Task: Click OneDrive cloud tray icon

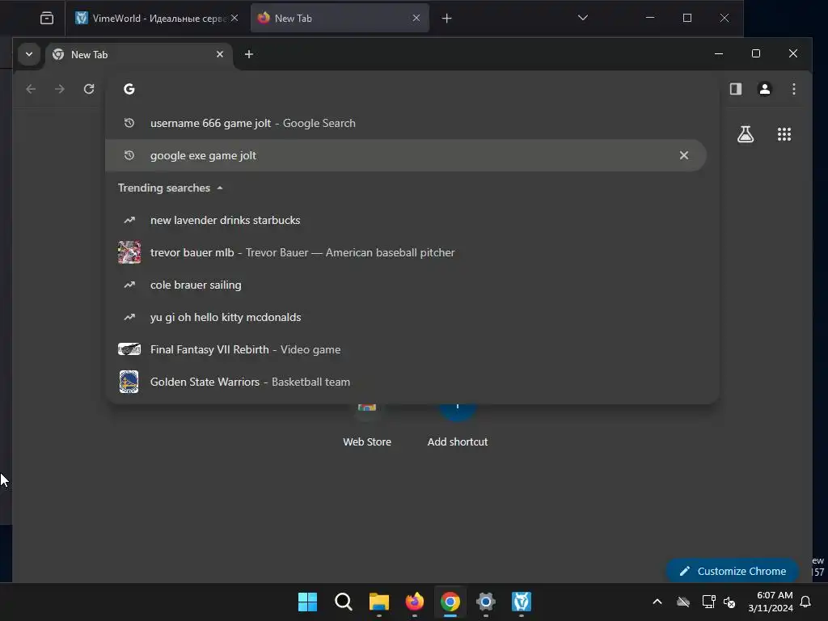Action: point(683,602)
